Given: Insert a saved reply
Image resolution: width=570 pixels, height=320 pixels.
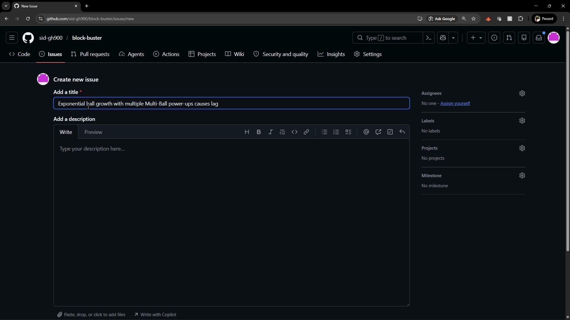Looking at the screenshot, I should tap(402, 132).
